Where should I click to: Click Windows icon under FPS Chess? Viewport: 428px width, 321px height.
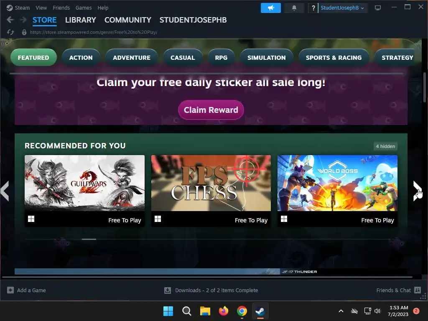point(158,219)
